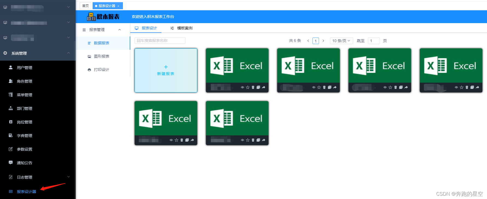Switch to the 首页 tab

[x=85, y=6]
